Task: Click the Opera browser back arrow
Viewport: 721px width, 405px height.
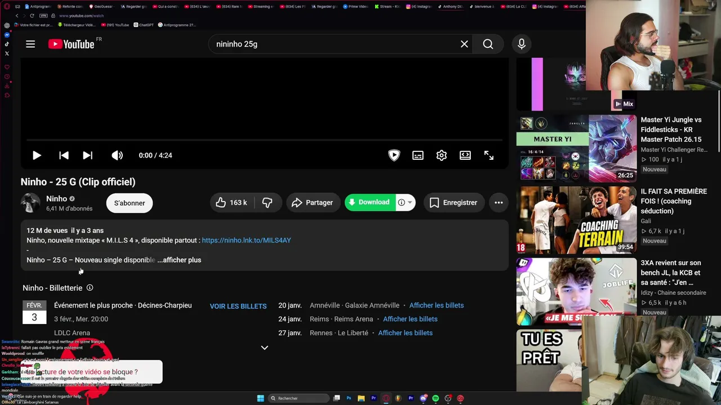Action: [x=17, y=16]
